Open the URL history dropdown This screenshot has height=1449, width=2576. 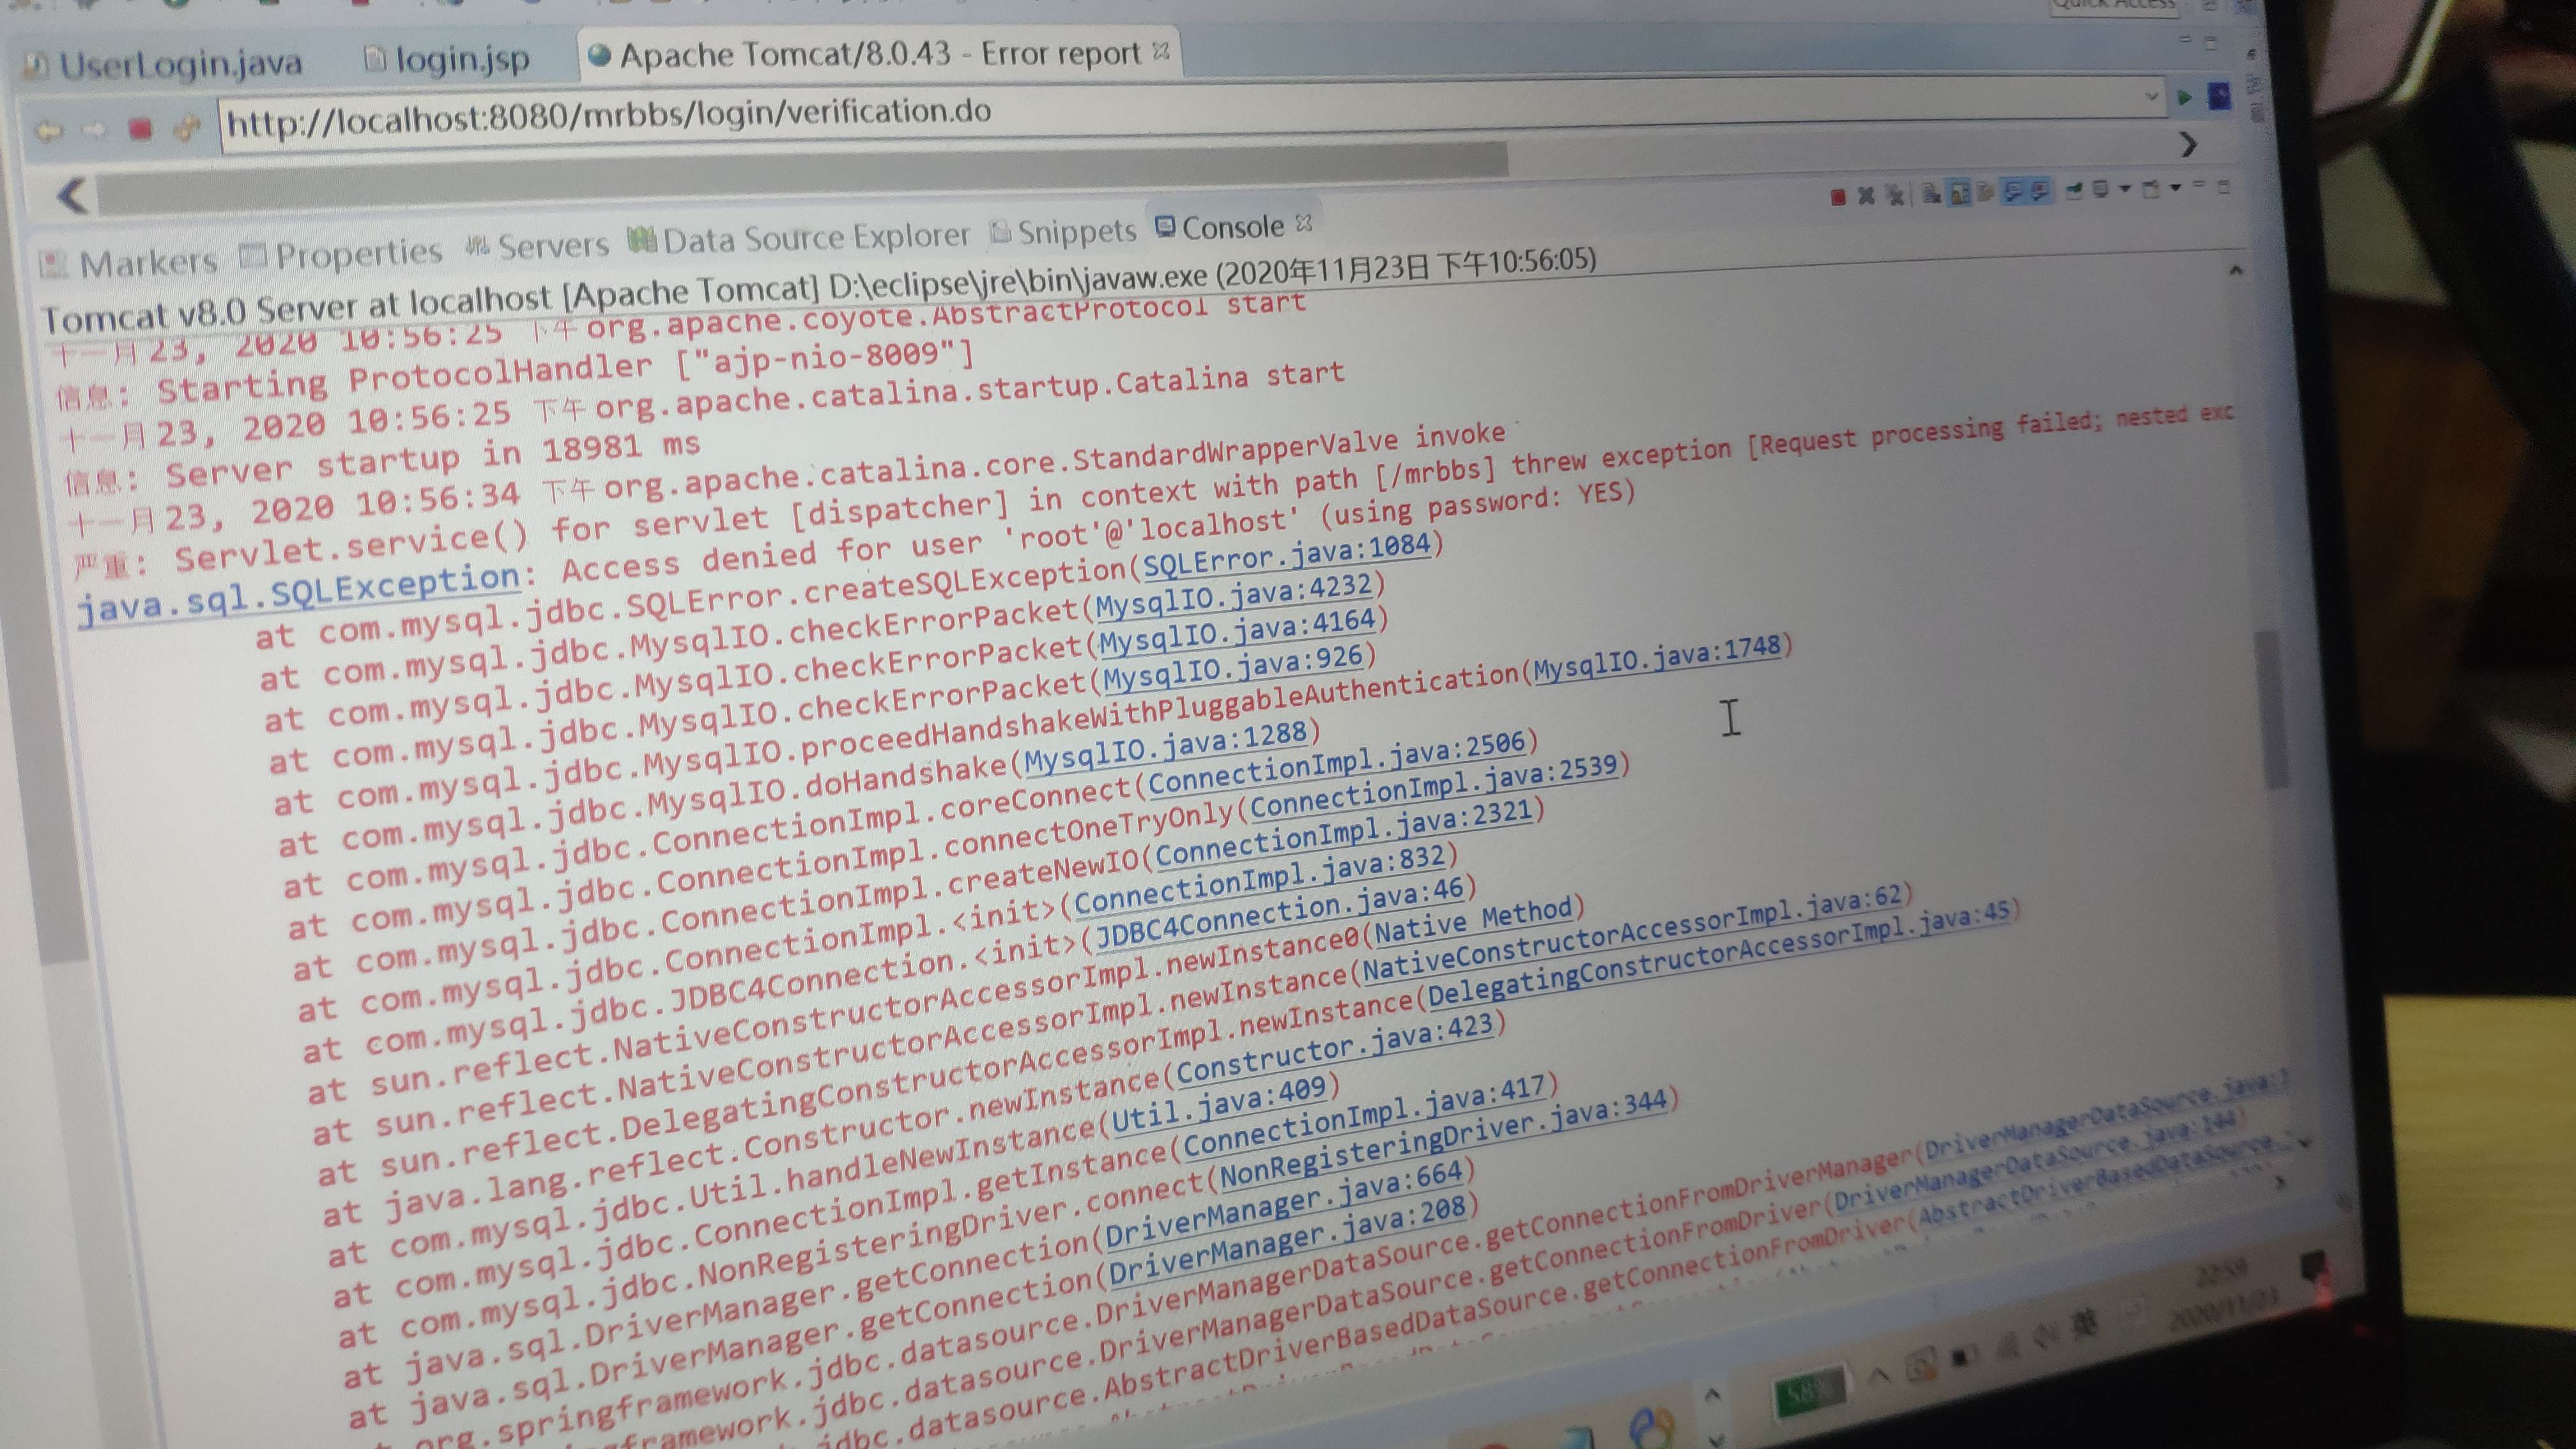click(x=2151, y=97)
